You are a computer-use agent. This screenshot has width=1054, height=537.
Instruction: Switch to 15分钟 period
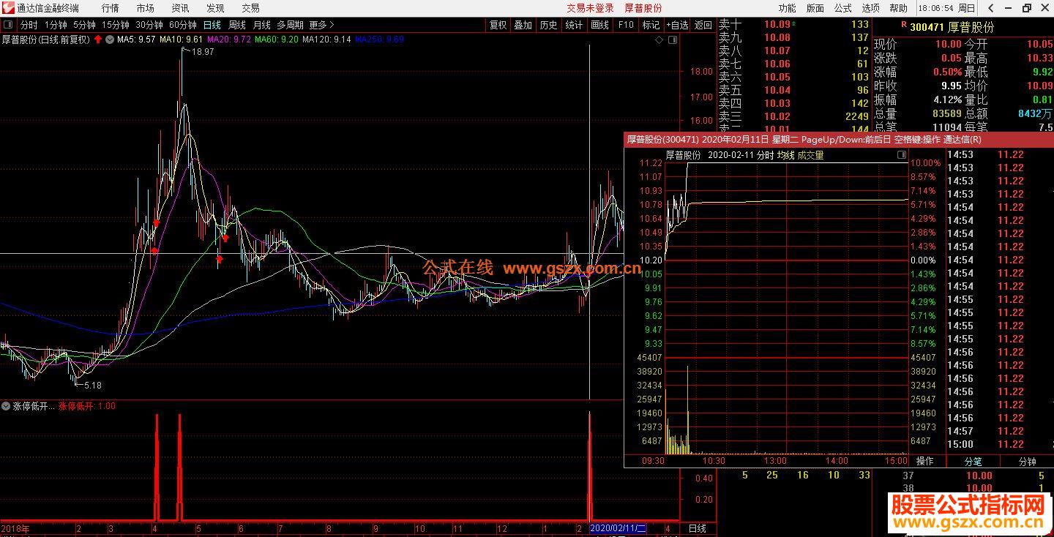[x=115, y=25]
